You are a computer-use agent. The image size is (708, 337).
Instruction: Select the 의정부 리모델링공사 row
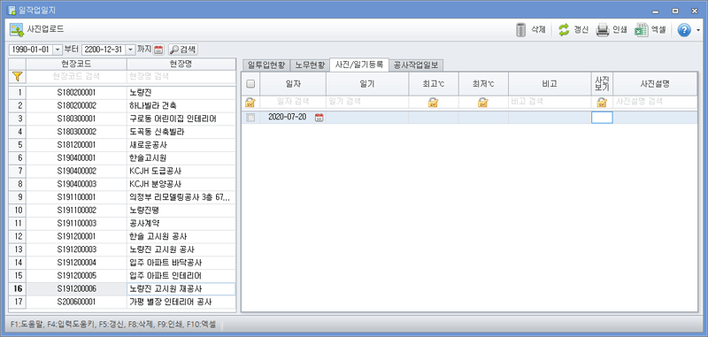coord(122,197)
